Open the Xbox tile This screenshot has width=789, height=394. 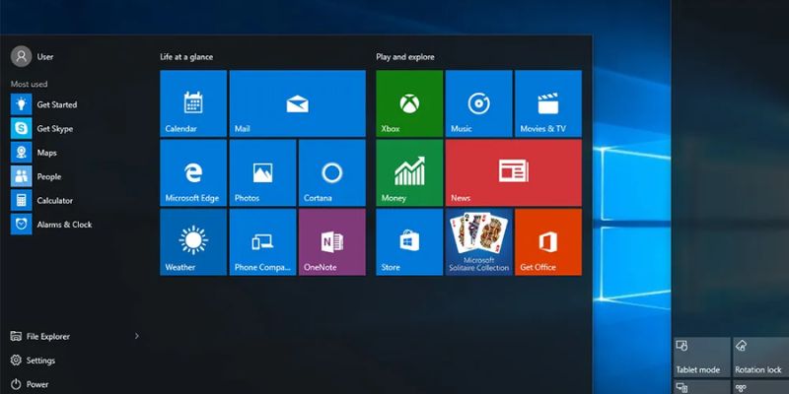(409, 103)
